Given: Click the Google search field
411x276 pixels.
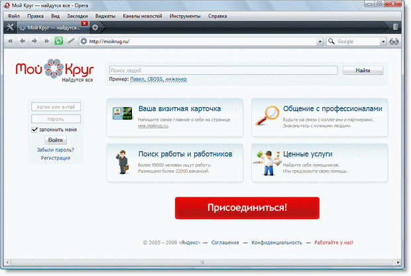Looking at the screenshot, I should click(358, 41).
